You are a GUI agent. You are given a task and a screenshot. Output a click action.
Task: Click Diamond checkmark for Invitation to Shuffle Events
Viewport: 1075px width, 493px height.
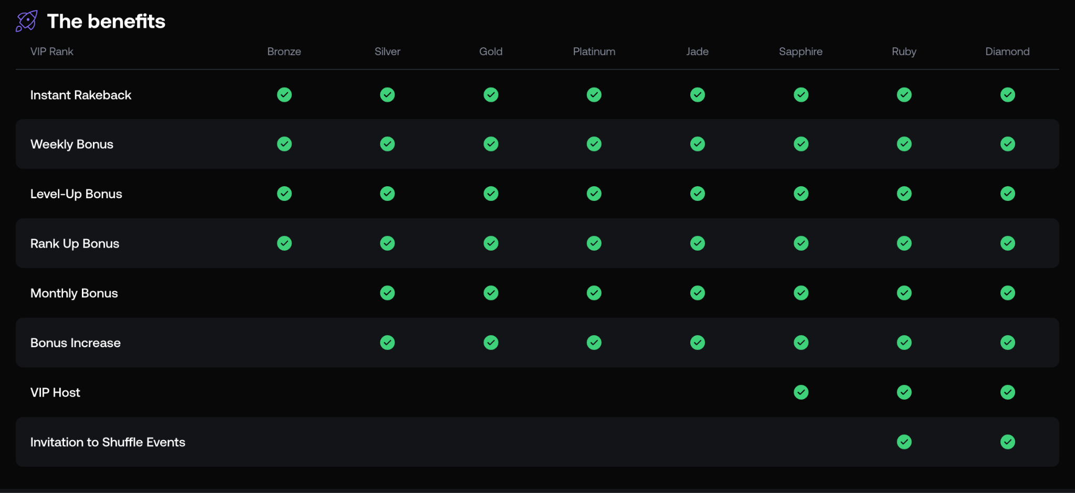click(x=1007, y=442)
